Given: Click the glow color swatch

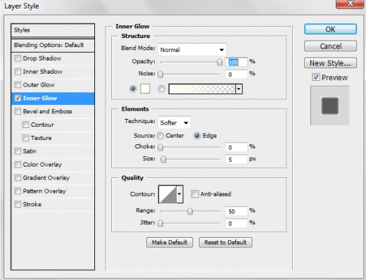Looking at the screenshot, I should pos(145,89).
